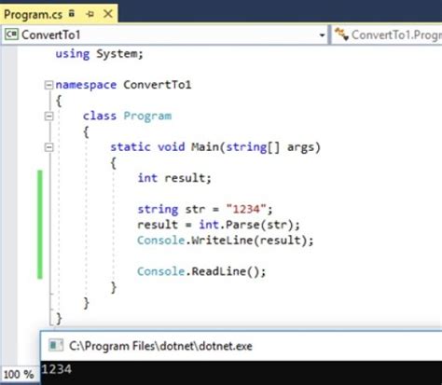Collapse the class Program block
This screenshot has width=442, height=385.
click(x=48, y=117)
